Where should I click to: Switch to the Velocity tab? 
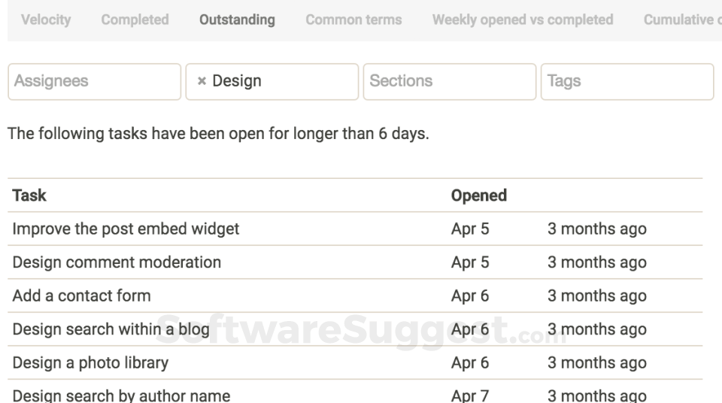pos(46,20)
